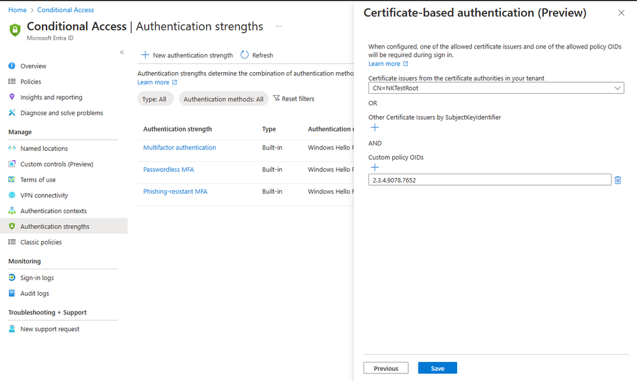The image size is (637, 381).
Task: Click the Reset filters funnel icon
Action: pos(276,98)
